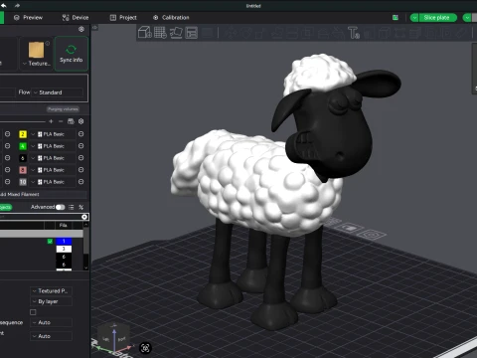Toggle the Advanced switch
The image size is (477, 358).
click(60, 207)
